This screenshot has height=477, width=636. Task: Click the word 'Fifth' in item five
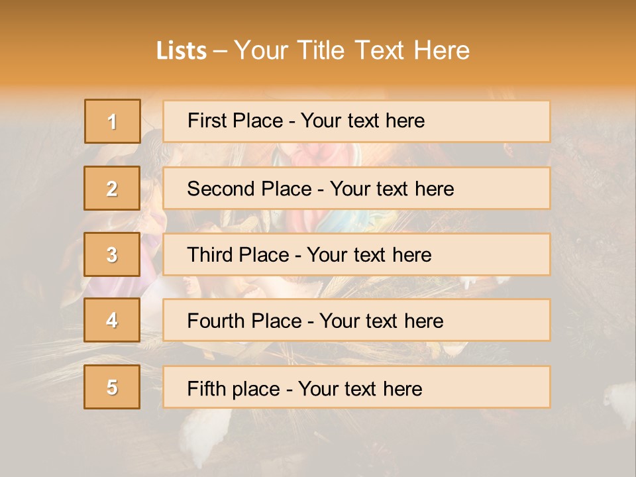click(x=205, y=388)
